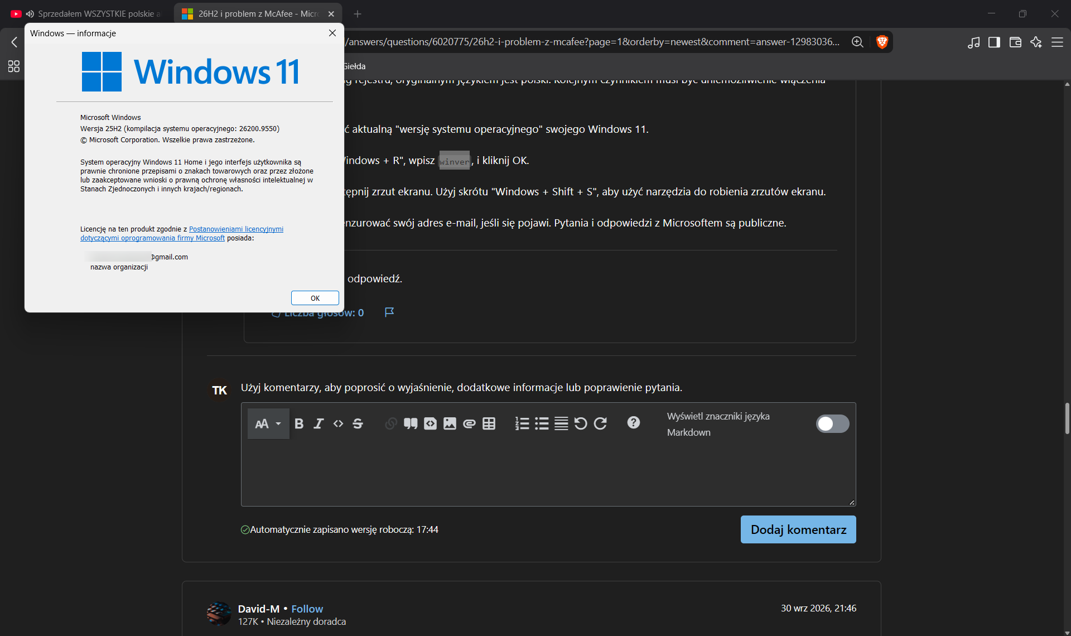
Task: Apply italic formatting in editor
Action: (319, 424)
